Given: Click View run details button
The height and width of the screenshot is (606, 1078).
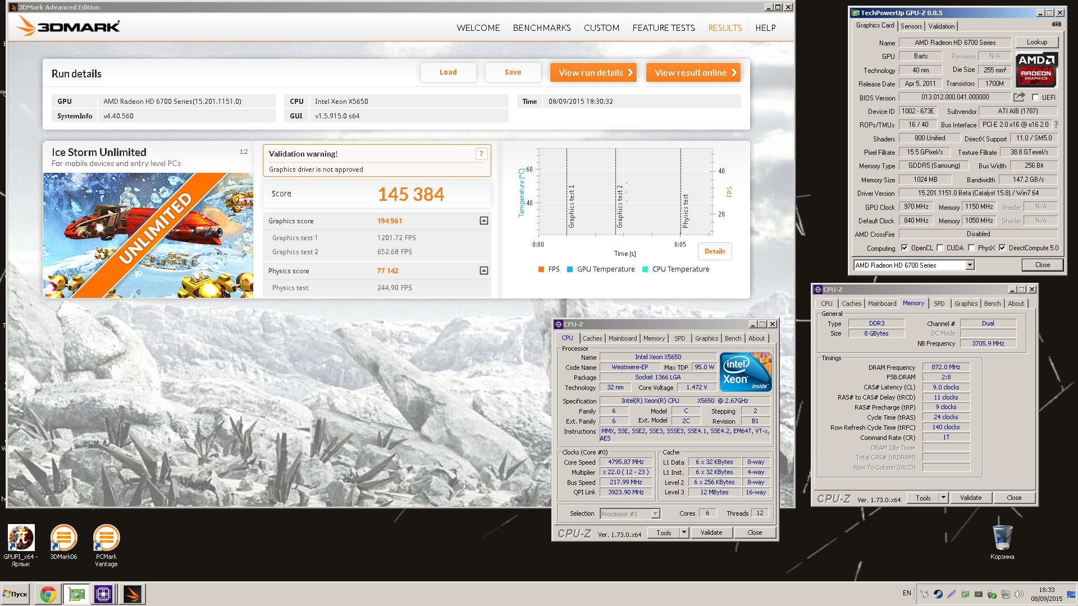Looking at the screenshot, I should pyautogui.click(x=593, y=72).
